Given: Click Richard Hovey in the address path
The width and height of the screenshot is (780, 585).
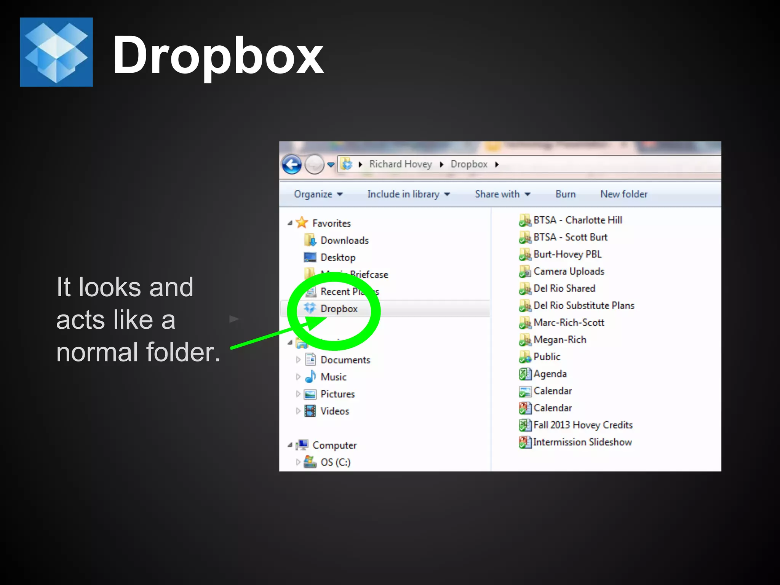Looking at the screenshot, I should [401, 164].
